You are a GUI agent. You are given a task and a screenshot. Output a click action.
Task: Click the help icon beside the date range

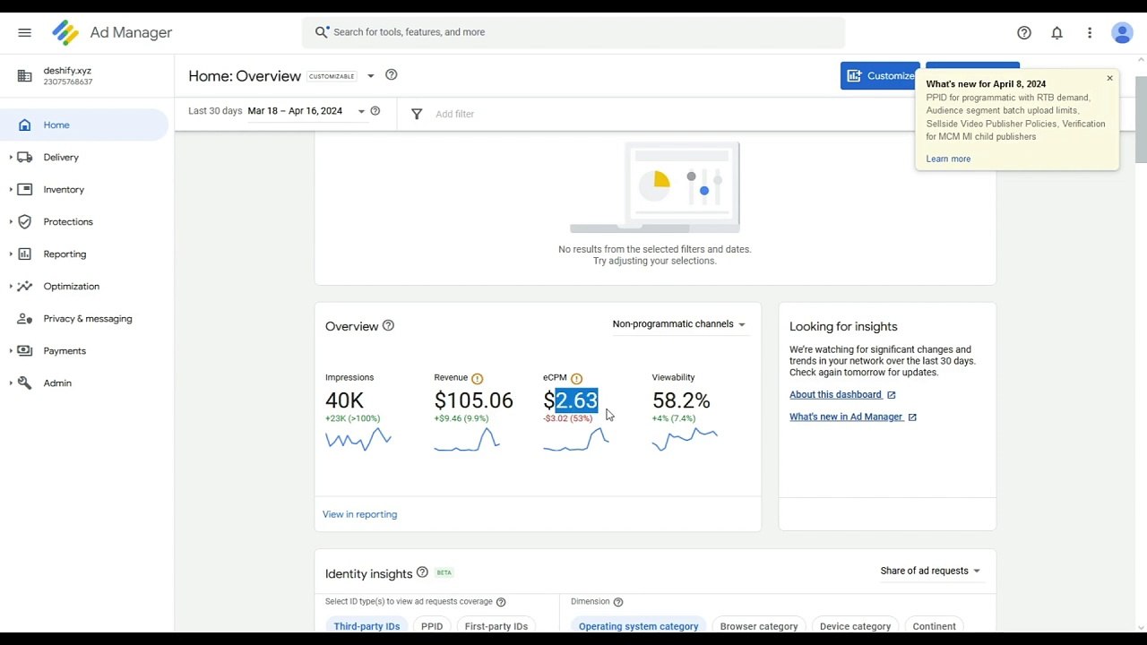click(375, 111)
